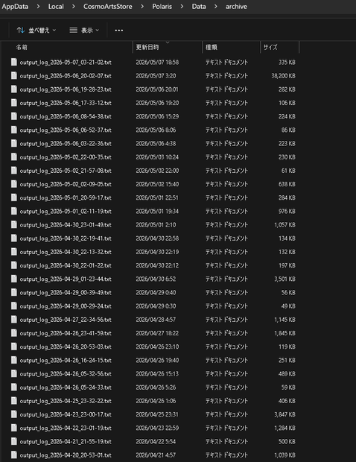
Task: Select the file icon of output_log_2026-05-02_22-00-35.txt
Action: pyautogui.click(x=14, y=156)
